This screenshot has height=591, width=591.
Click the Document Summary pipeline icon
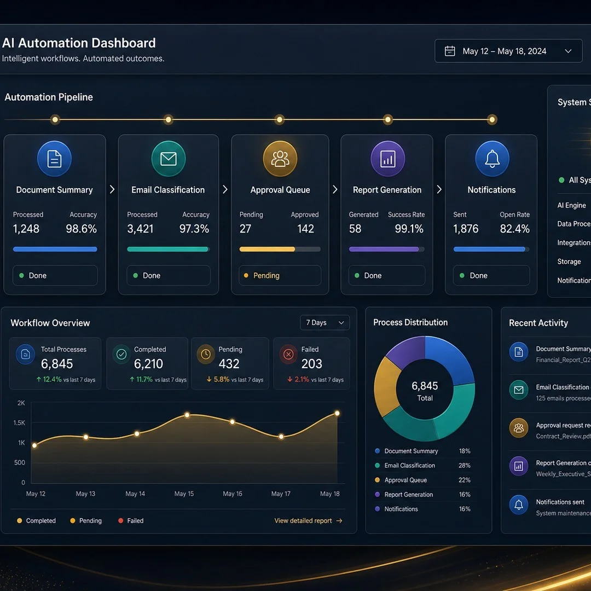(54, 159)
